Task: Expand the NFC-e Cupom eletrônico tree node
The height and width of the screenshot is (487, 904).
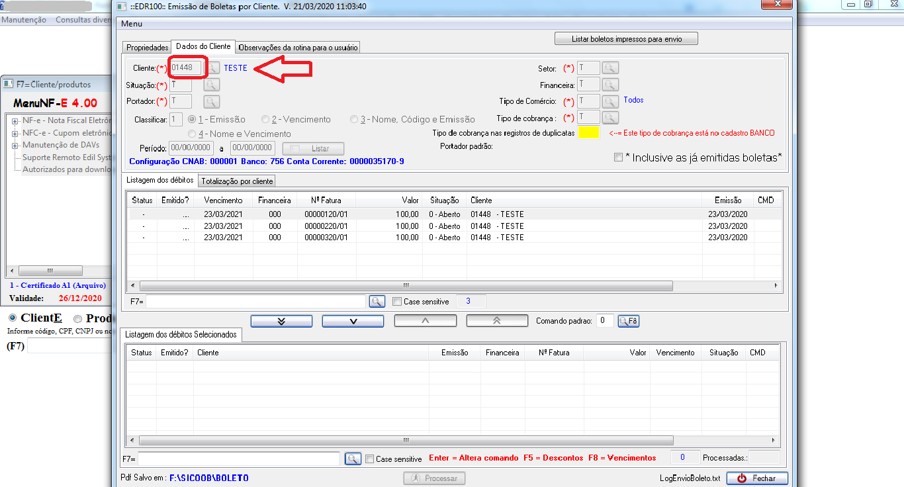Action: (x=15, y=133)
